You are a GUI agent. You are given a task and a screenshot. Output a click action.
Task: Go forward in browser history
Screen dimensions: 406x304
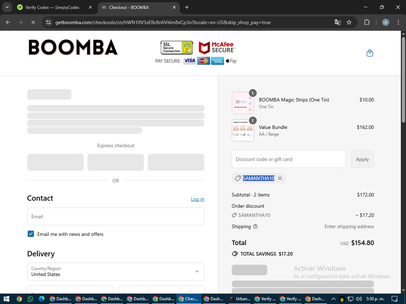coord(21,22)
